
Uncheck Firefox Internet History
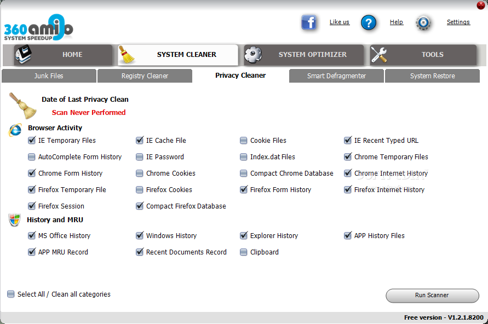click(x=348, y=190)
